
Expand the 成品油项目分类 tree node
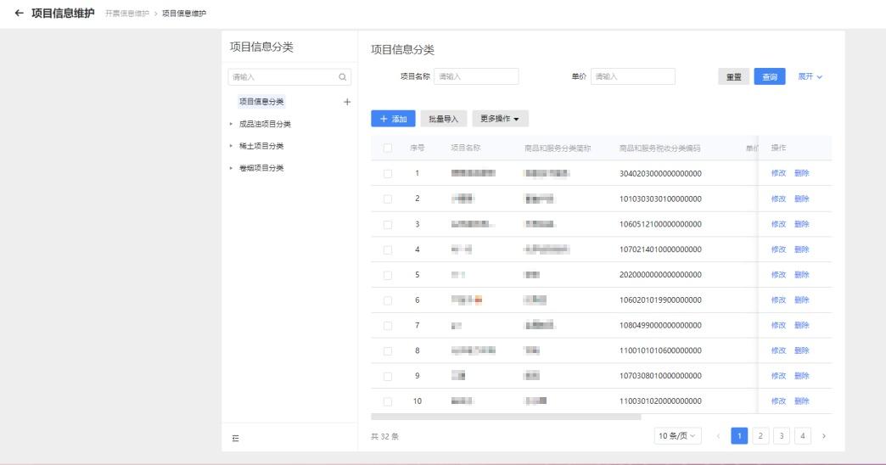[232, 124]
